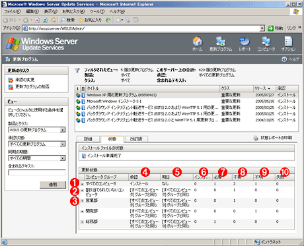Open the 製品とクラス dropdown
Screen dimensions: 304x246
click(63, 130)
